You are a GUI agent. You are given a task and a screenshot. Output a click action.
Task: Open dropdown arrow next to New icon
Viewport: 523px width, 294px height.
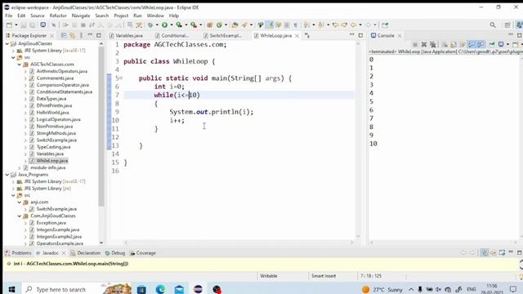[16, 25]
